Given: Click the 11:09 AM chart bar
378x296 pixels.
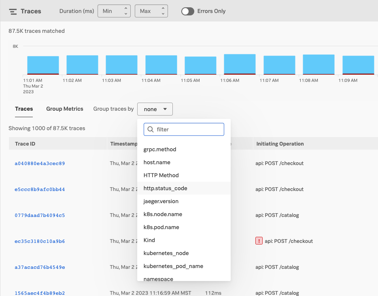Looking at the screenshot, I should 358,65.
